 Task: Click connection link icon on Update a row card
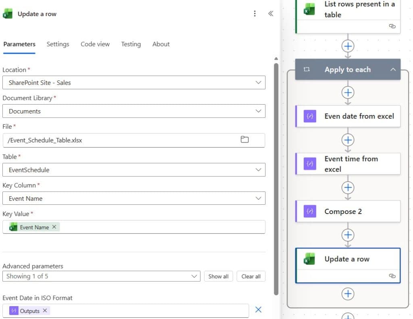pyautogui.click(x=392, y=276)
